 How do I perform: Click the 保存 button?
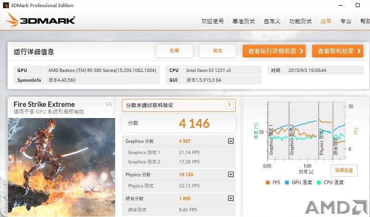[x=218, y=51]
